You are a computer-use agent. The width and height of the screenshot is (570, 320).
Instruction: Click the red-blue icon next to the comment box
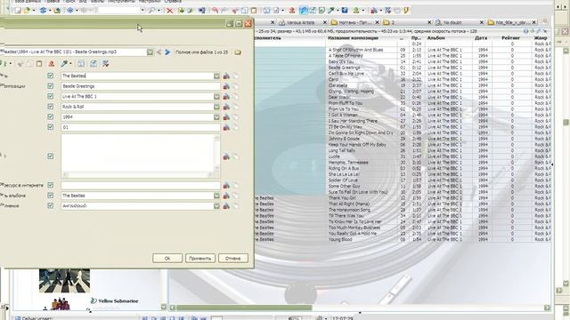226,156
